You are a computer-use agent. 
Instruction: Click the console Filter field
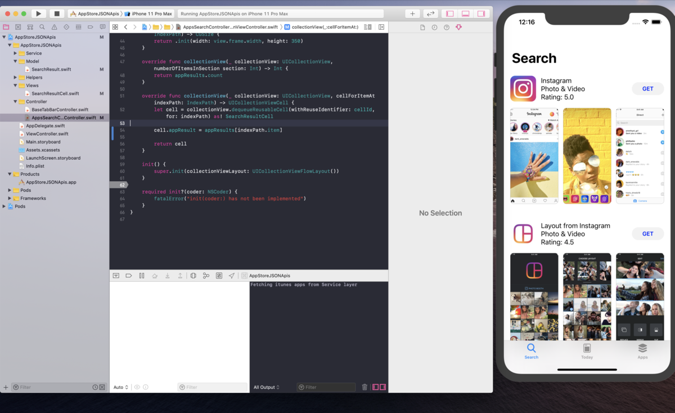pos(326,387)
